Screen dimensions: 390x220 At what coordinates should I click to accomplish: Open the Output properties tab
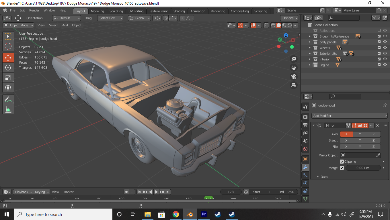pos(305,125)
